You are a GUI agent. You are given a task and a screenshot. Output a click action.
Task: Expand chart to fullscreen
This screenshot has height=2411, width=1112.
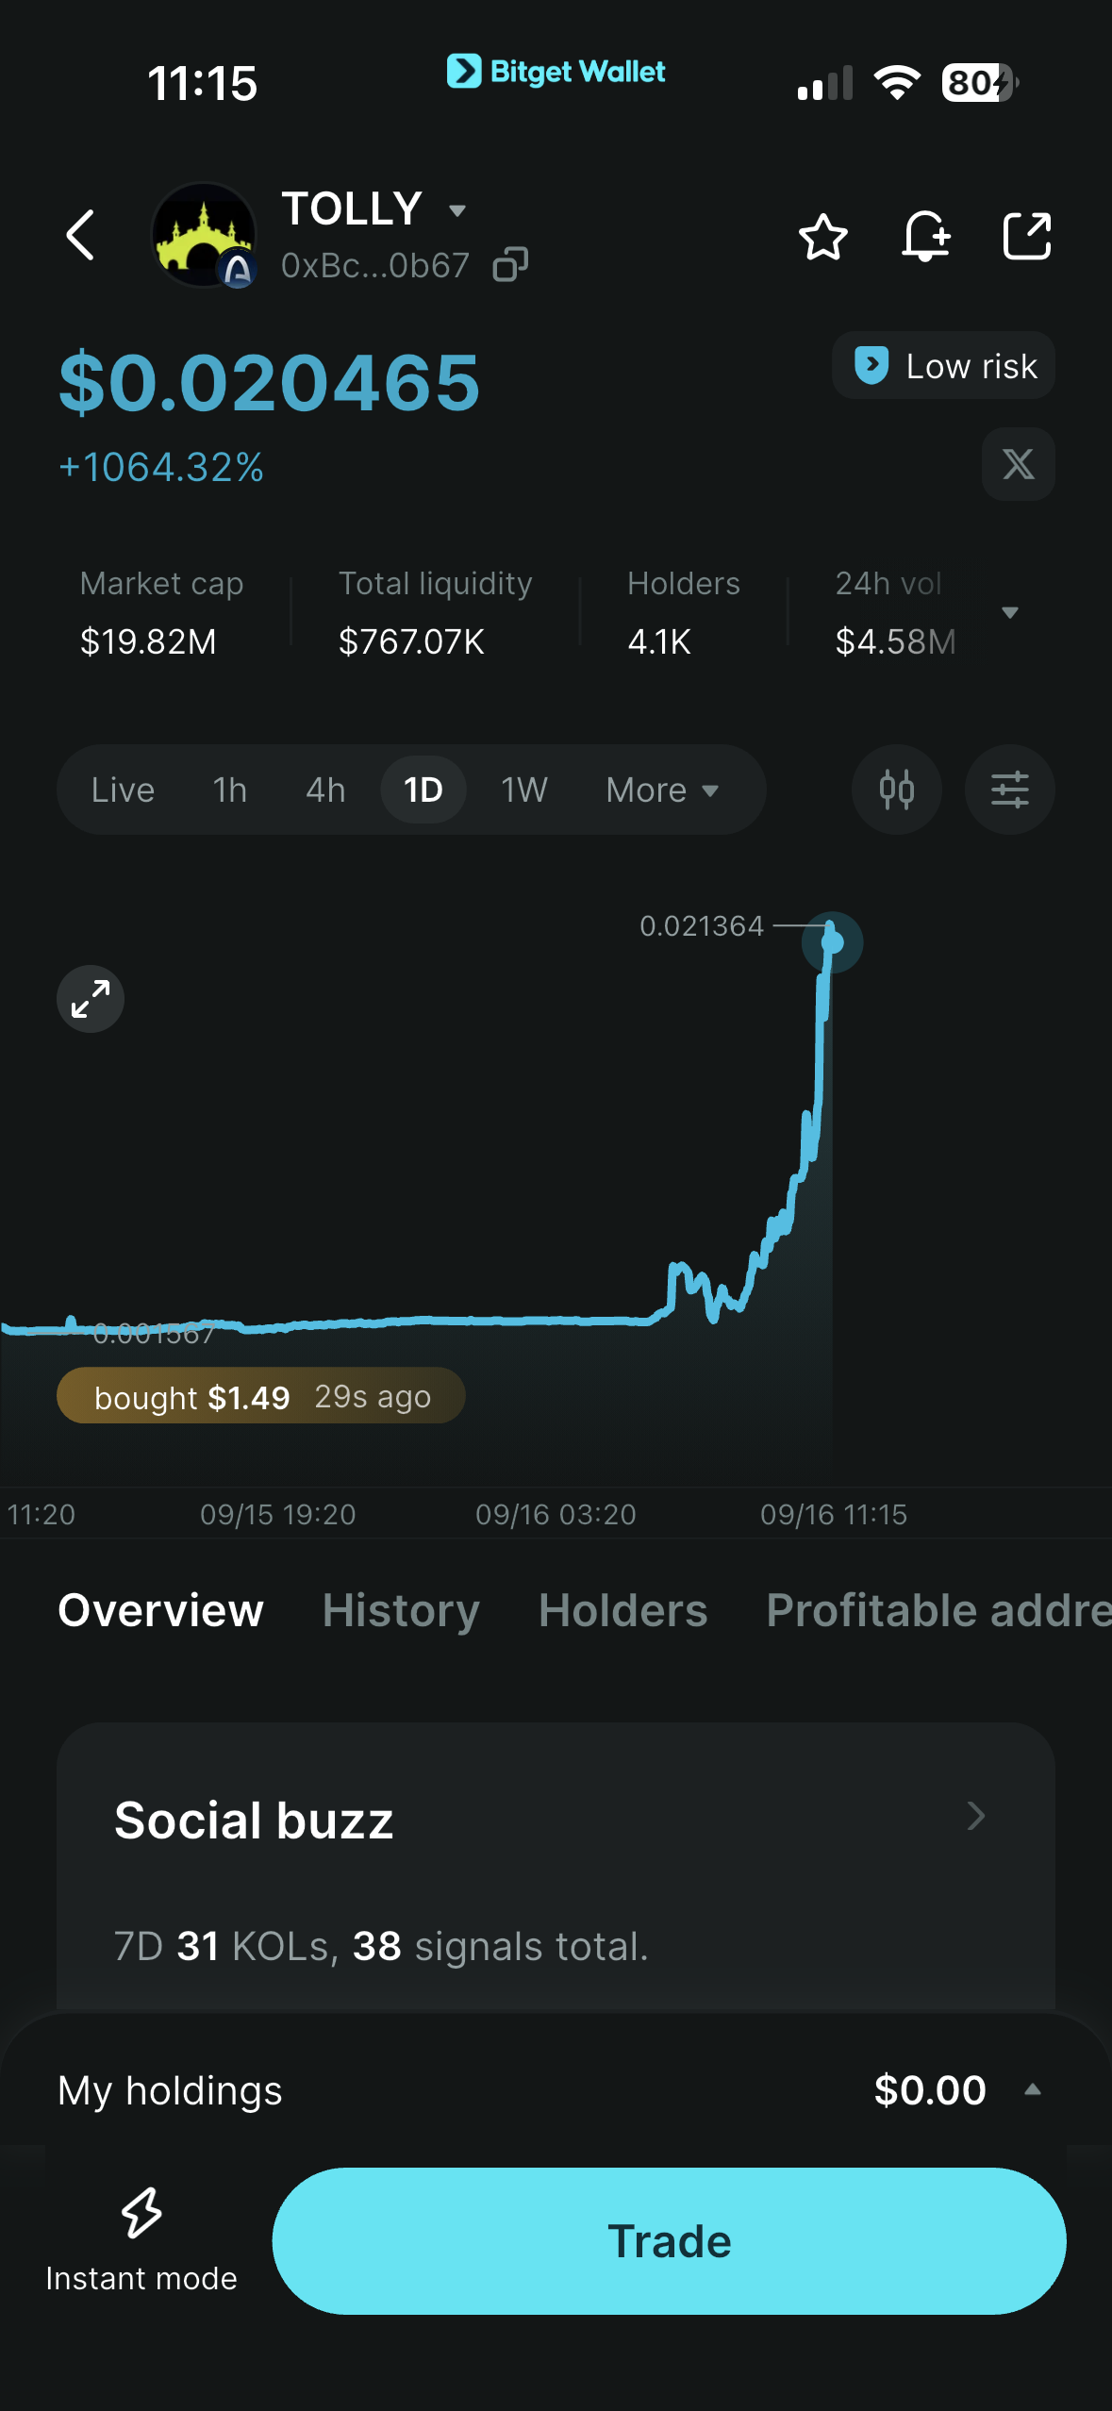[x=91, y=999]
